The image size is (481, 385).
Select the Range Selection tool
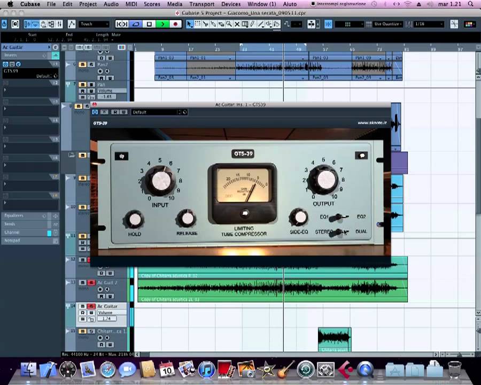pyautogui.click(x=198, y=24)
